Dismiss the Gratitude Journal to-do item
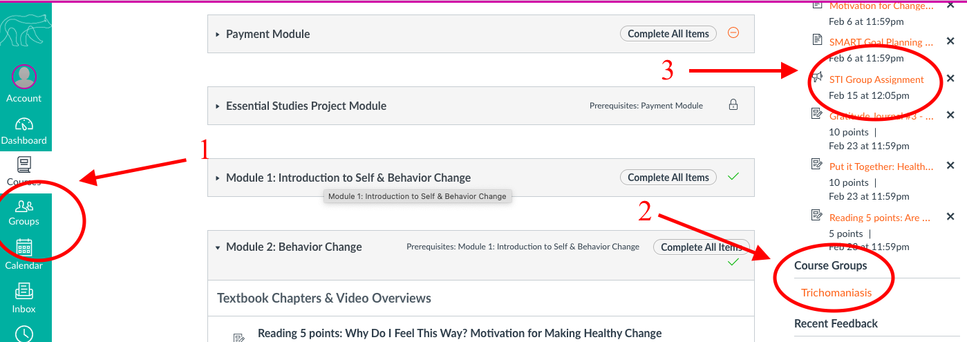Viewport: 967px width, 342px height. pyautogui.click(x=950, y=115)
